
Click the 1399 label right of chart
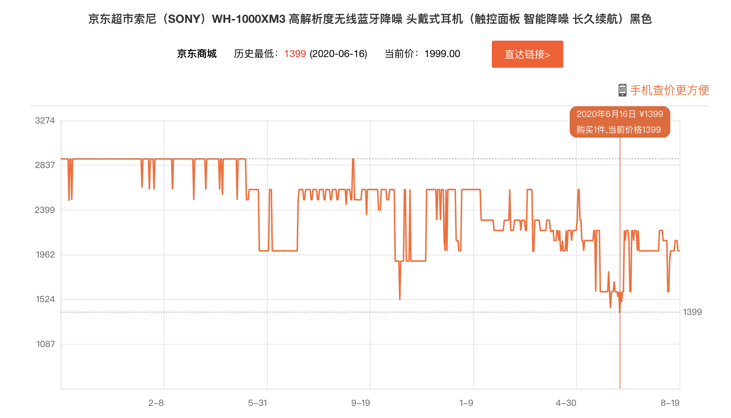pyautogui.click(x=692, y=312)
